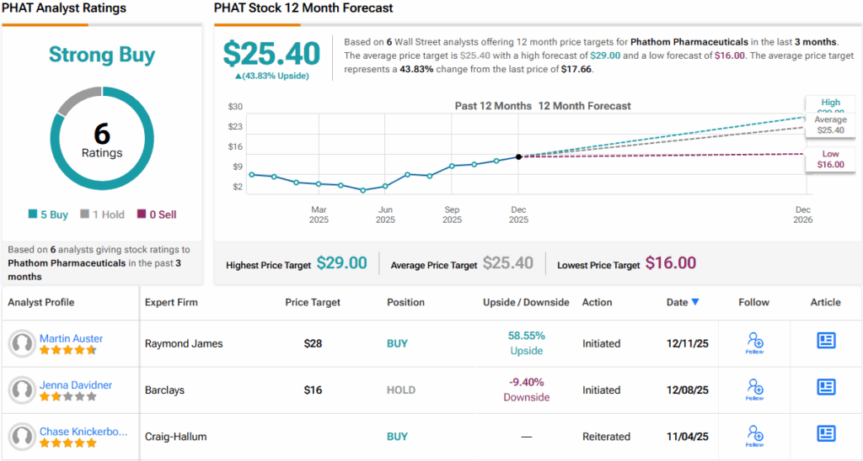Select the 0 Sell legend swatch
Viewport: 863px width, 461px height.
[141, 215]
